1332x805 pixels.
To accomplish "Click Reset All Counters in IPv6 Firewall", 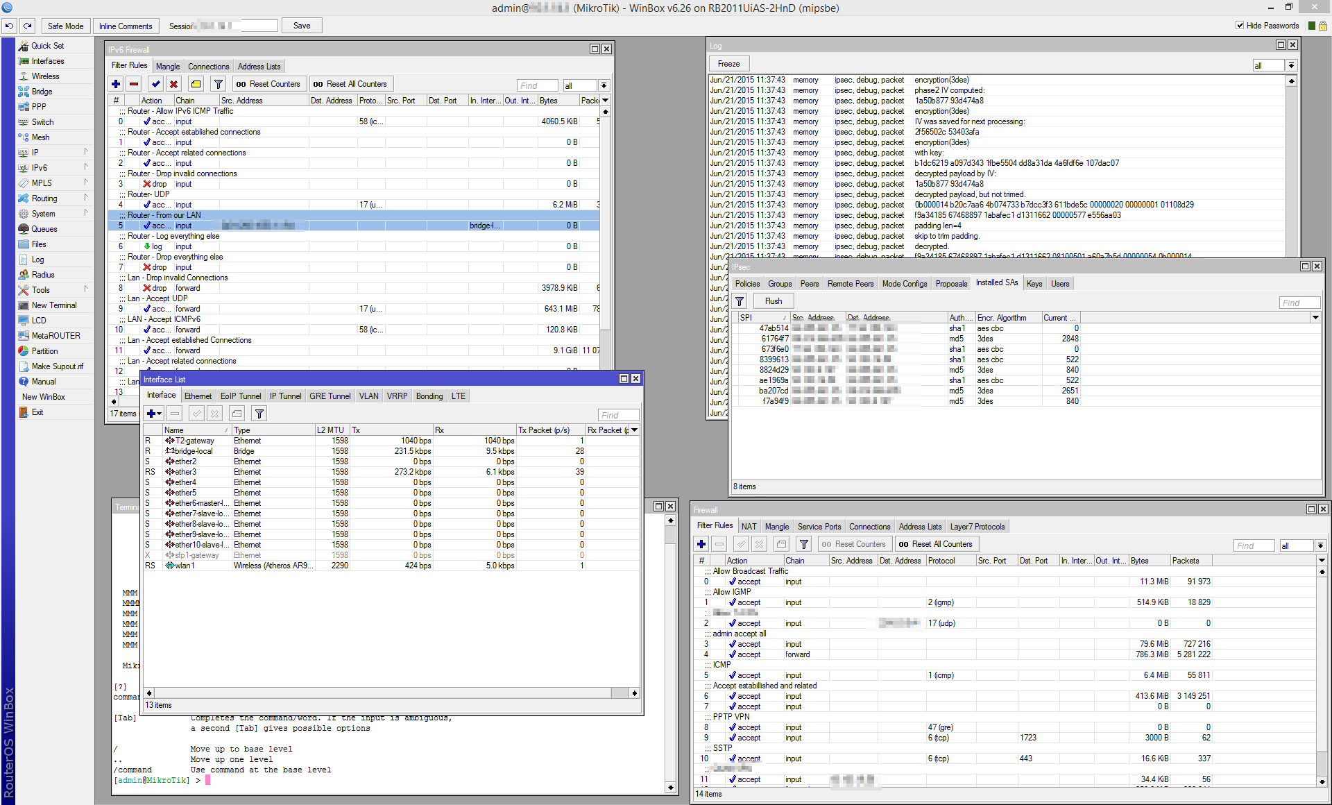I will (350, 84).
